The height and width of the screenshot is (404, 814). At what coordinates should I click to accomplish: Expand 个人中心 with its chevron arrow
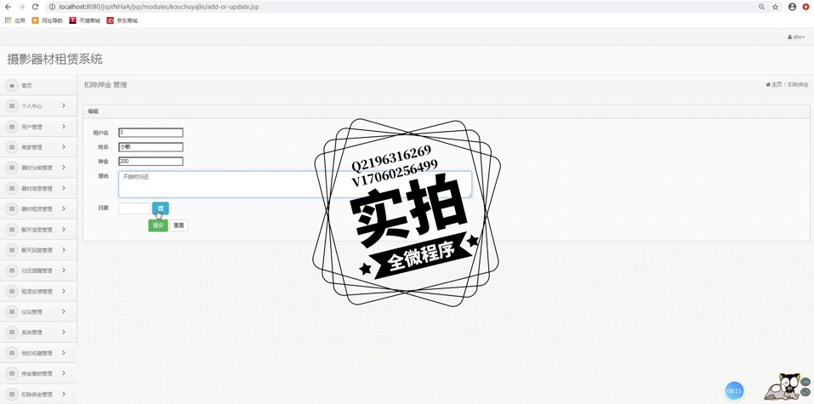[63, 105]
